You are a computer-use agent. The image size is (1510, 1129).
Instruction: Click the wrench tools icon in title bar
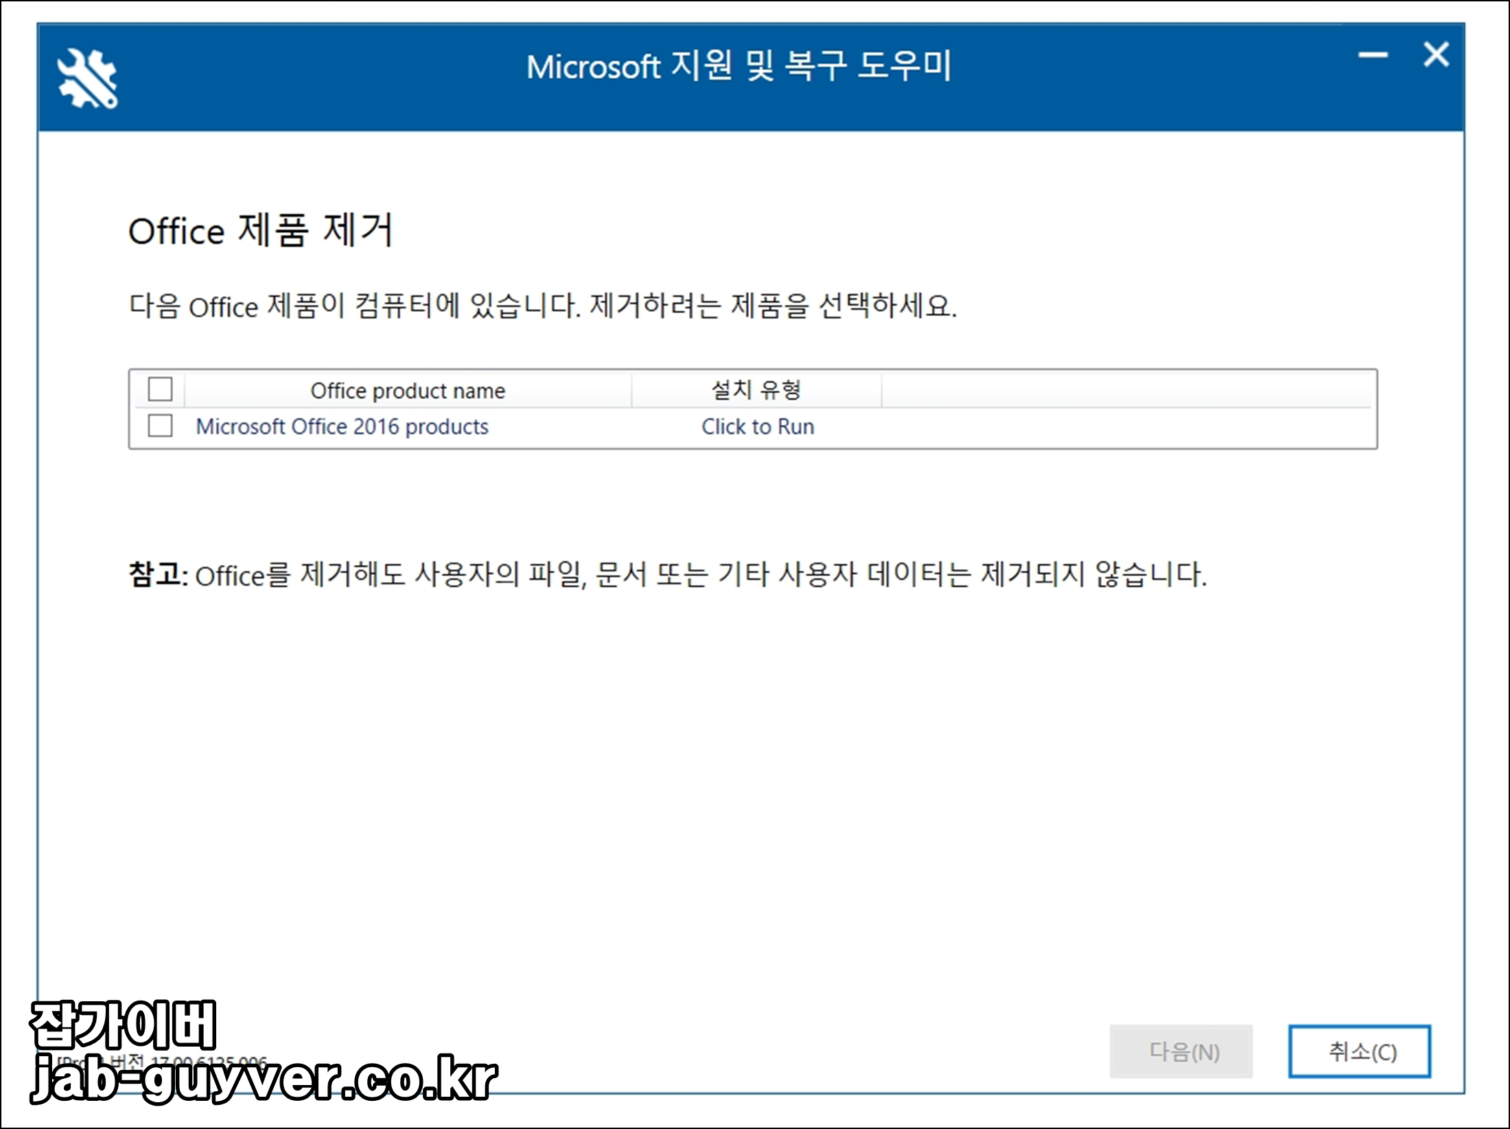point(87,79)
